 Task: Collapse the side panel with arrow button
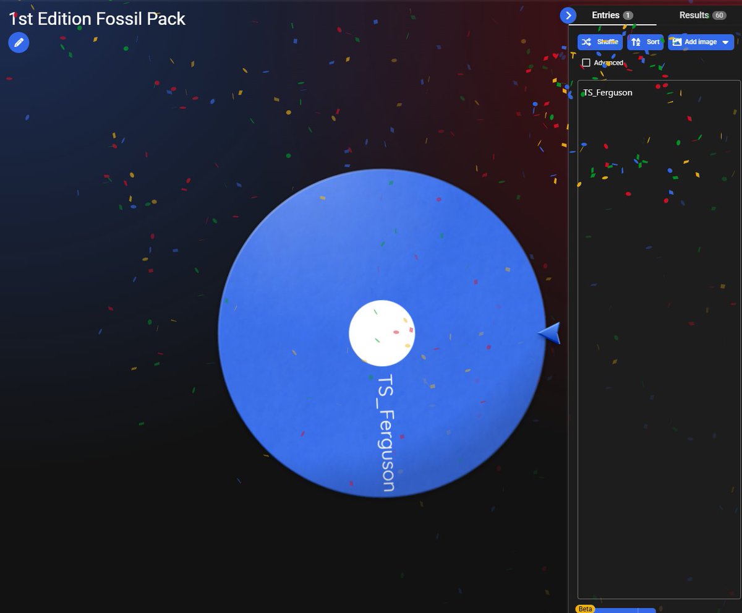click(568, 15)
